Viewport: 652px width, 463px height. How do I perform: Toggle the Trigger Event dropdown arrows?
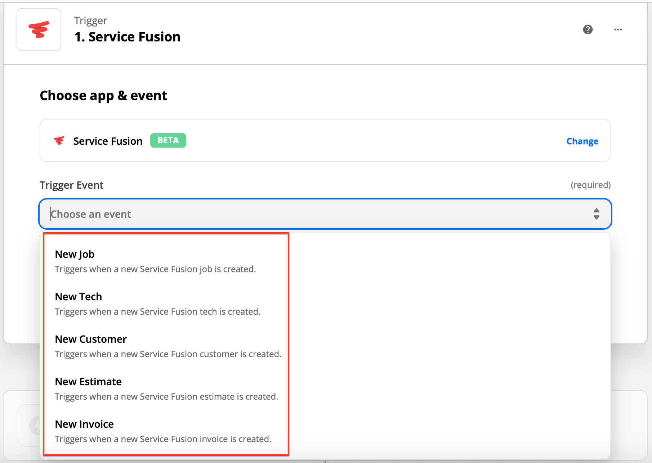(597, 214)
